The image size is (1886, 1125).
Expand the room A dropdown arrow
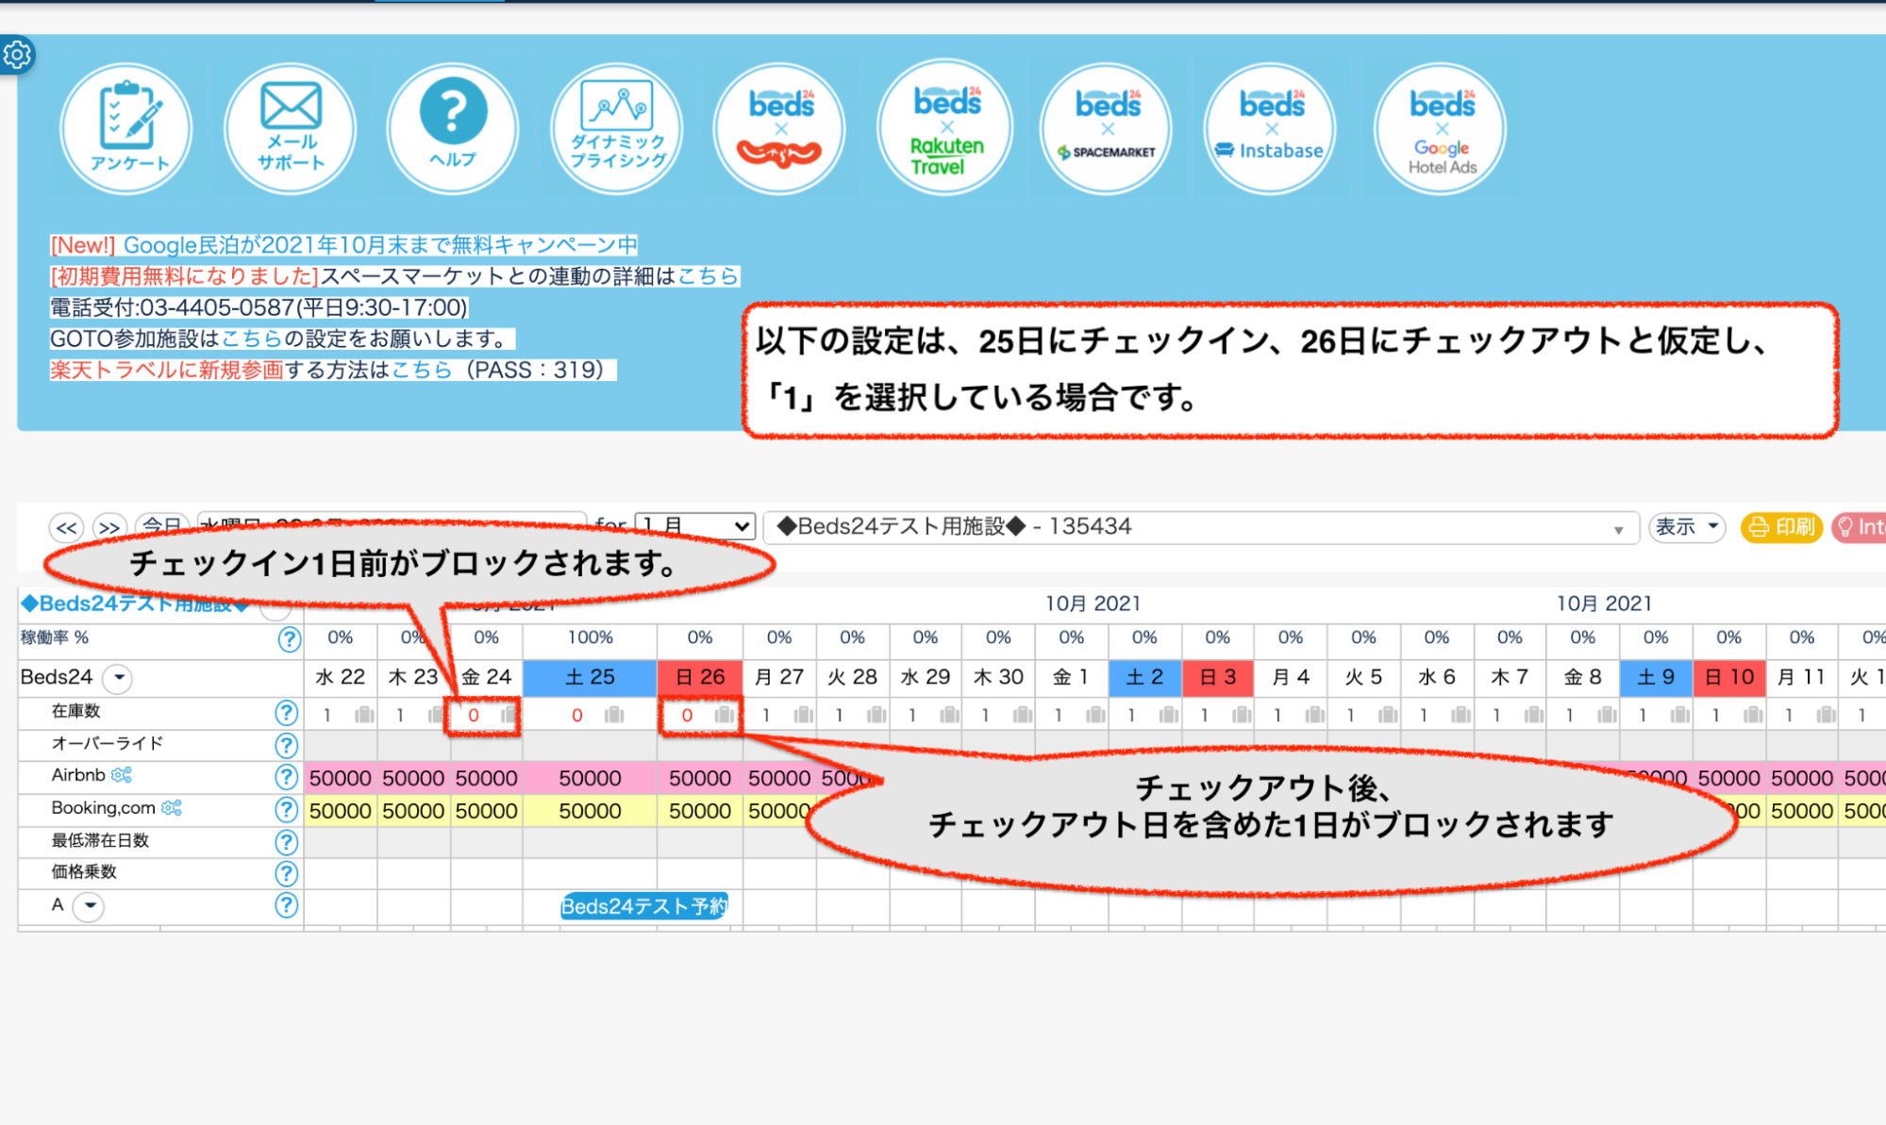click(x=90, y=906)
